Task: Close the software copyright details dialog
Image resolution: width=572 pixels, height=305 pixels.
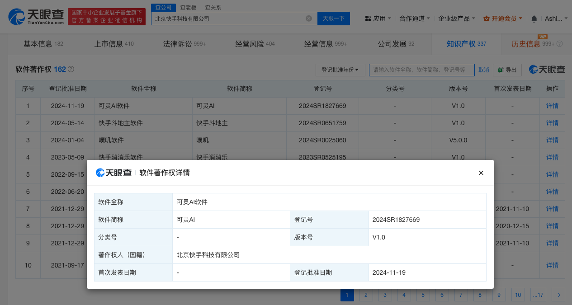Action: pyautogui.click(x=481, y=173)
